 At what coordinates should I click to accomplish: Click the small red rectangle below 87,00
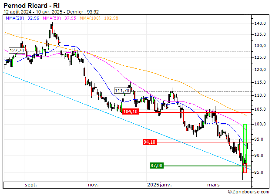click(245, 168)
